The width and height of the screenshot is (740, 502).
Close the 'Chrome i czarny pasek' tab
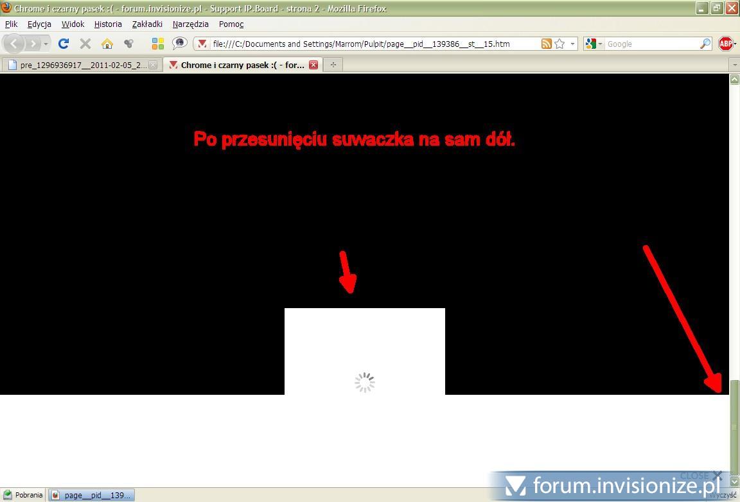coord(313,65)
